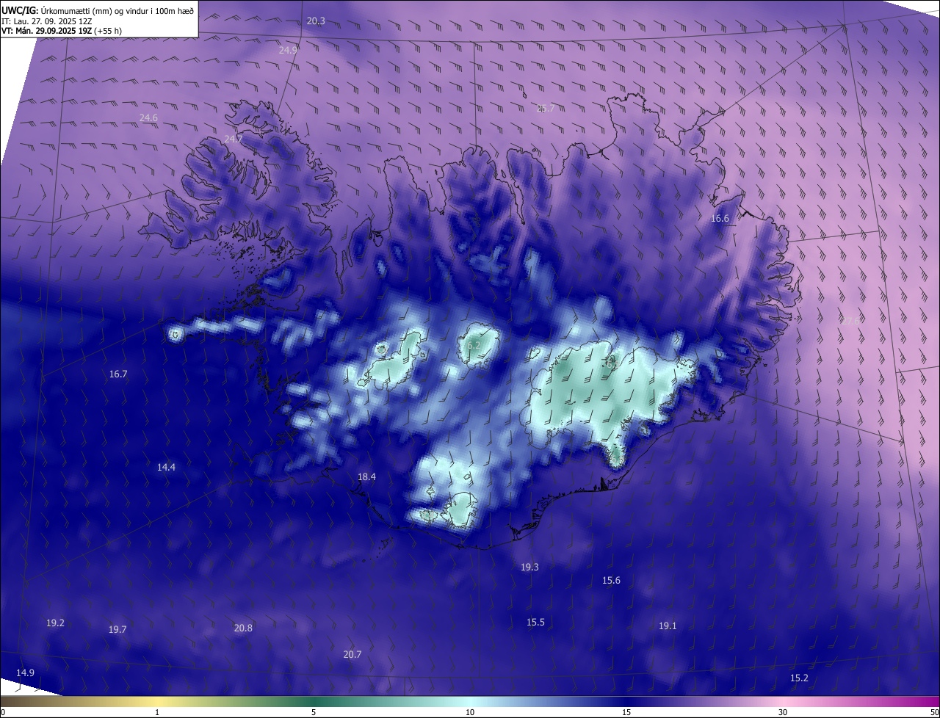This screenshot has width=940, height=718.
Task: Click the 19.1 value label
Action: tap(668, 626)
